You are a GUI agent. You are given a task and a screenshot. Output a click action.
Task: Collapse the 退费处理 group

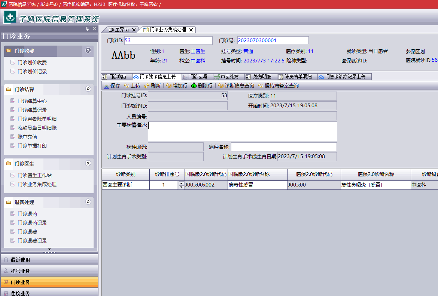coord(88,202)
